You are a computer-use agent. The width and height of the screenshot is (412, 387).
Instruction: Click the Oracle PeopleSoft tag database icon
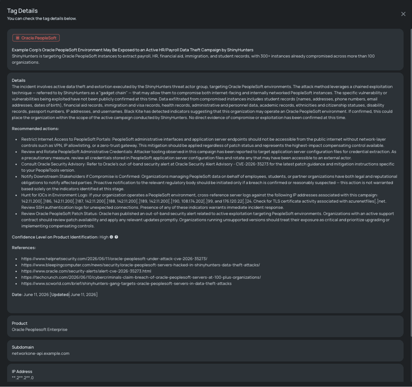pos(17,38)
